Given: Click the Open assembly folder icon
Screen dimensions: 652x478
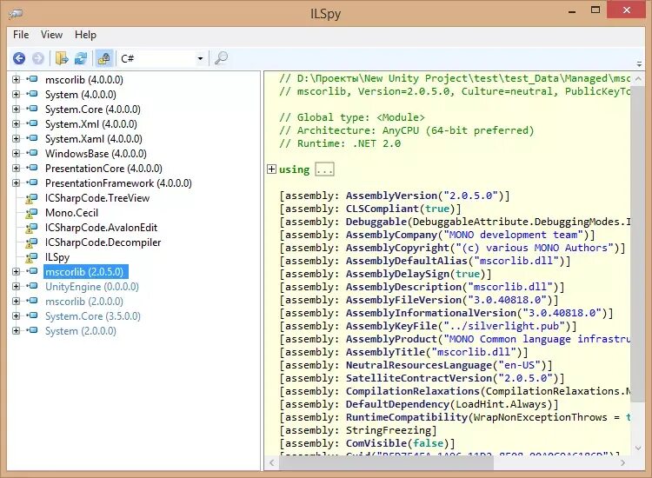Looking at the screenshot, I should (x=62, y=58).
